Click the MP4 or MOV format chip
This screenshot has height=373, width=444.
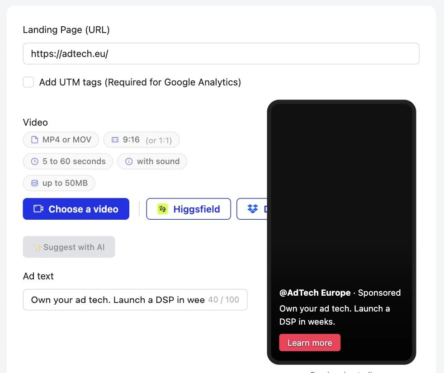[x=61, y=140]
